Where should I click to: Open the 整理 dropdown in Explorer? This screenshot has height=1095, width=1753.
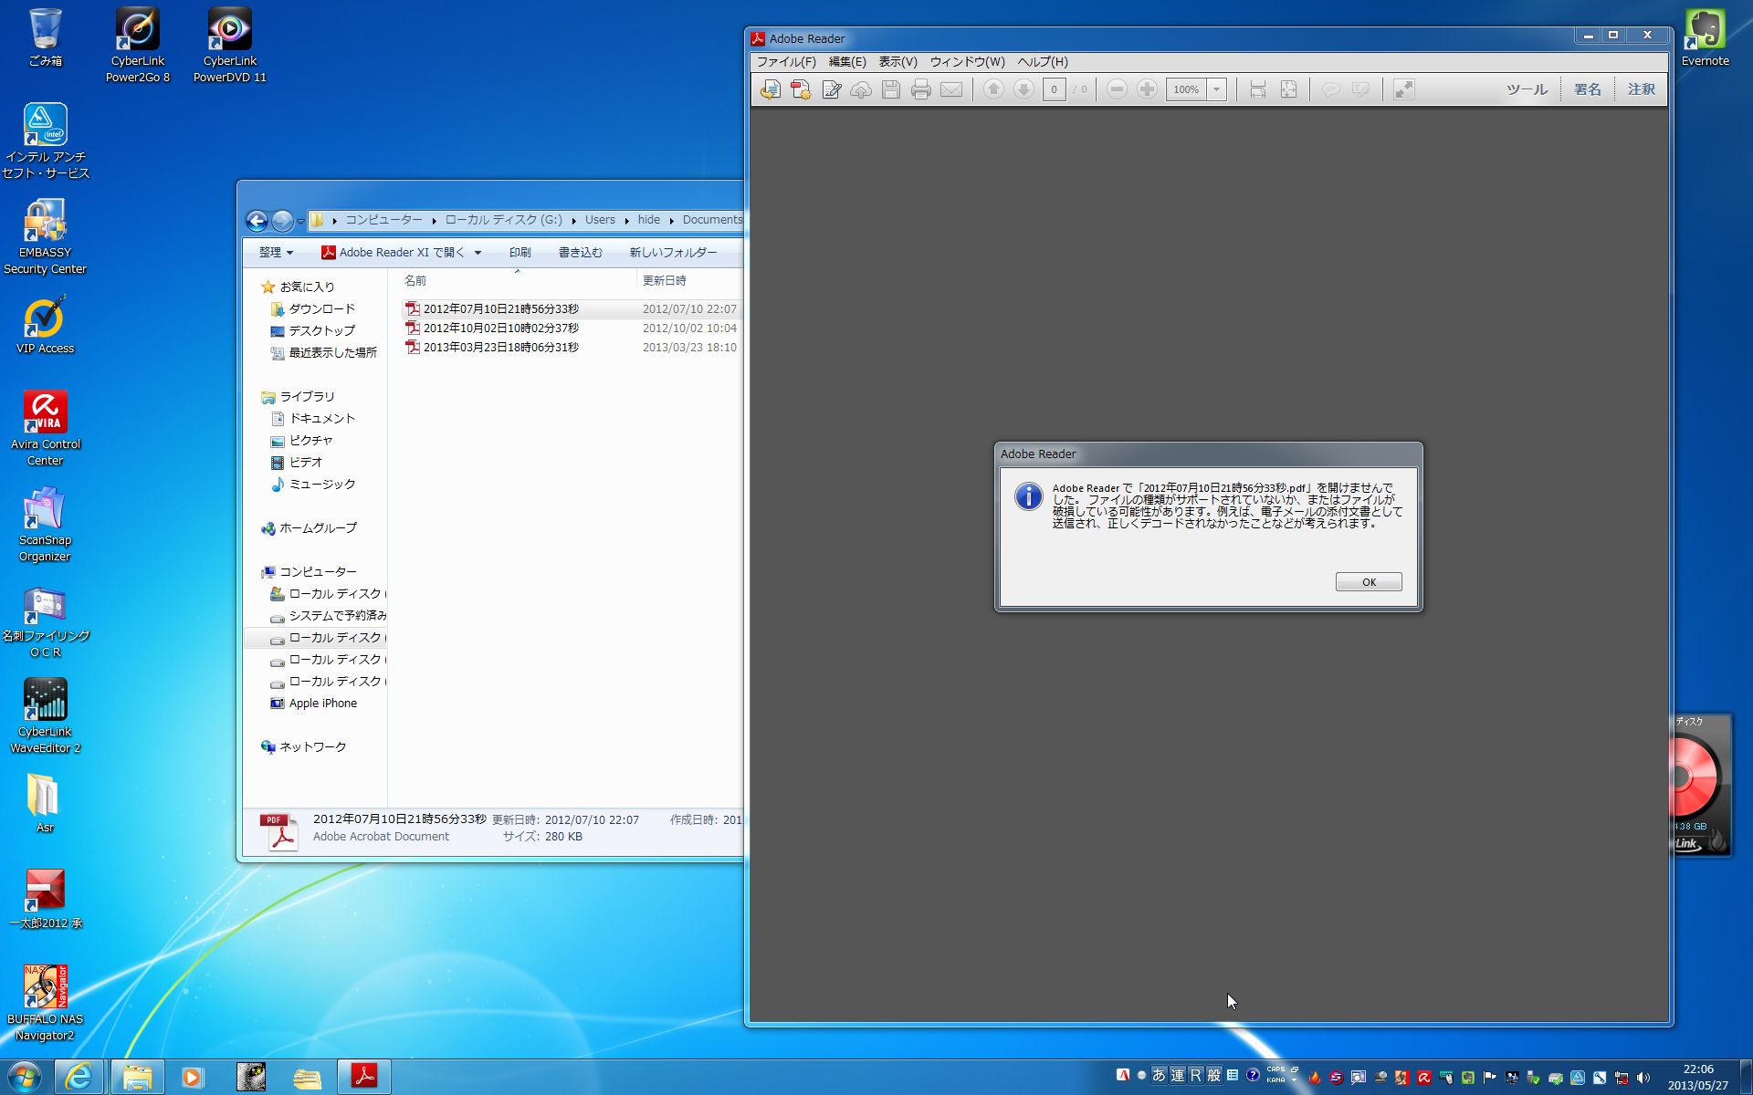coord(276,253)
